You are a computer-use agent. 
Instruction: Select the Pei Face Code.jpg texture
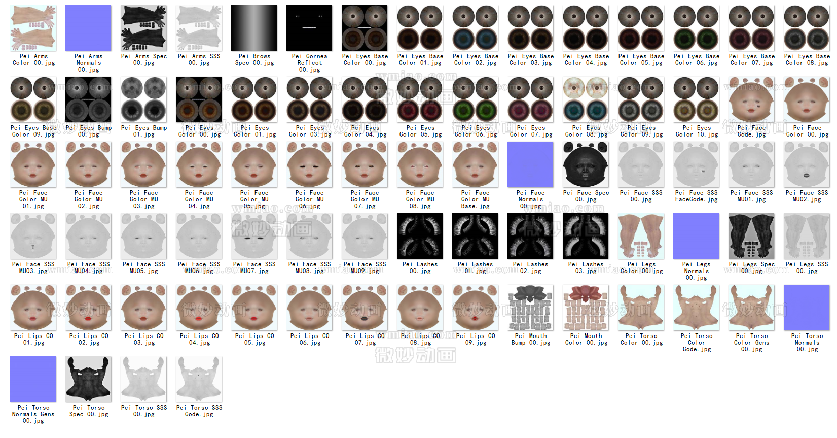tap(751, 100)
